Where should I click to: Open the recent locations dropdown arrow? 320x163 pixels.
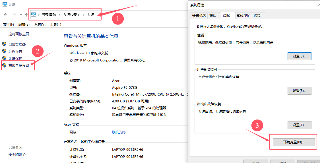click(21, 15)
